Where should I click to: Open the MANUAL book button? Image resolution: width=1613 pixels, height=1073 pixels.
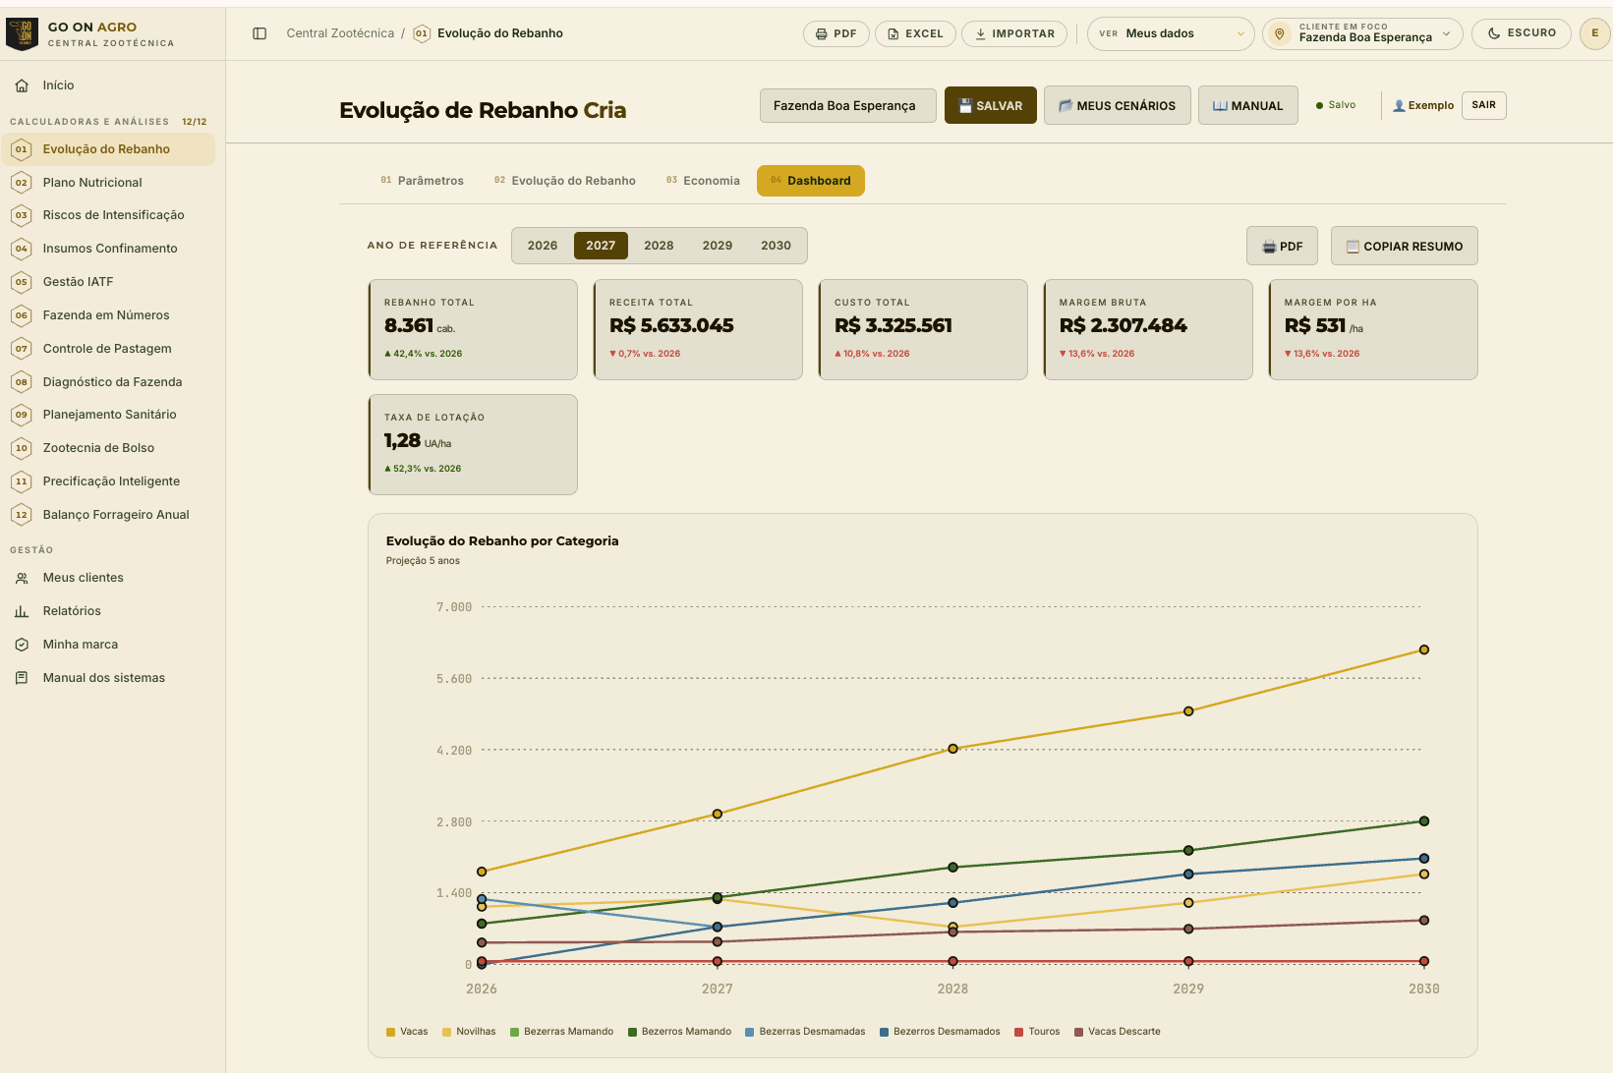coord(1248,105)
